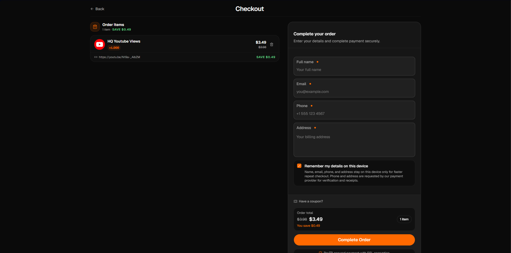Viewport: 511px width, 253px height.
Task: Click the 1 item badge in order total
Action: 404,219
